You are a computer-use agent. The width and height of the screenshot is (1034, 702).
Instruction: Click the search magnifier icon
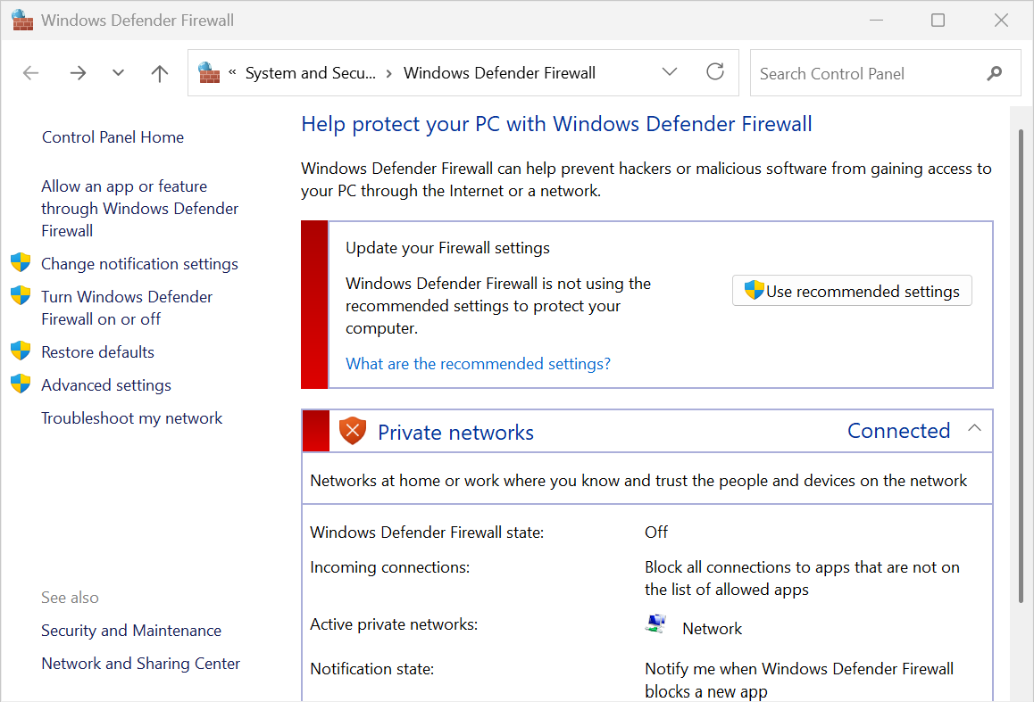tap(995, 73)
